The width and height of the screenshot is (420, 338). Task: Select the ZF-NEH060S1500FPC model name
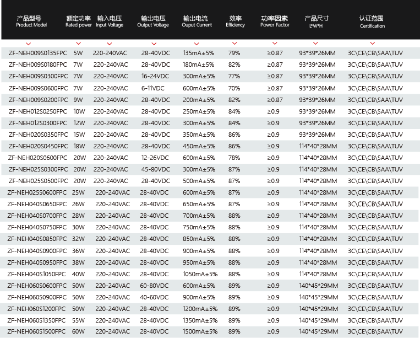click(x=36, y=331)
